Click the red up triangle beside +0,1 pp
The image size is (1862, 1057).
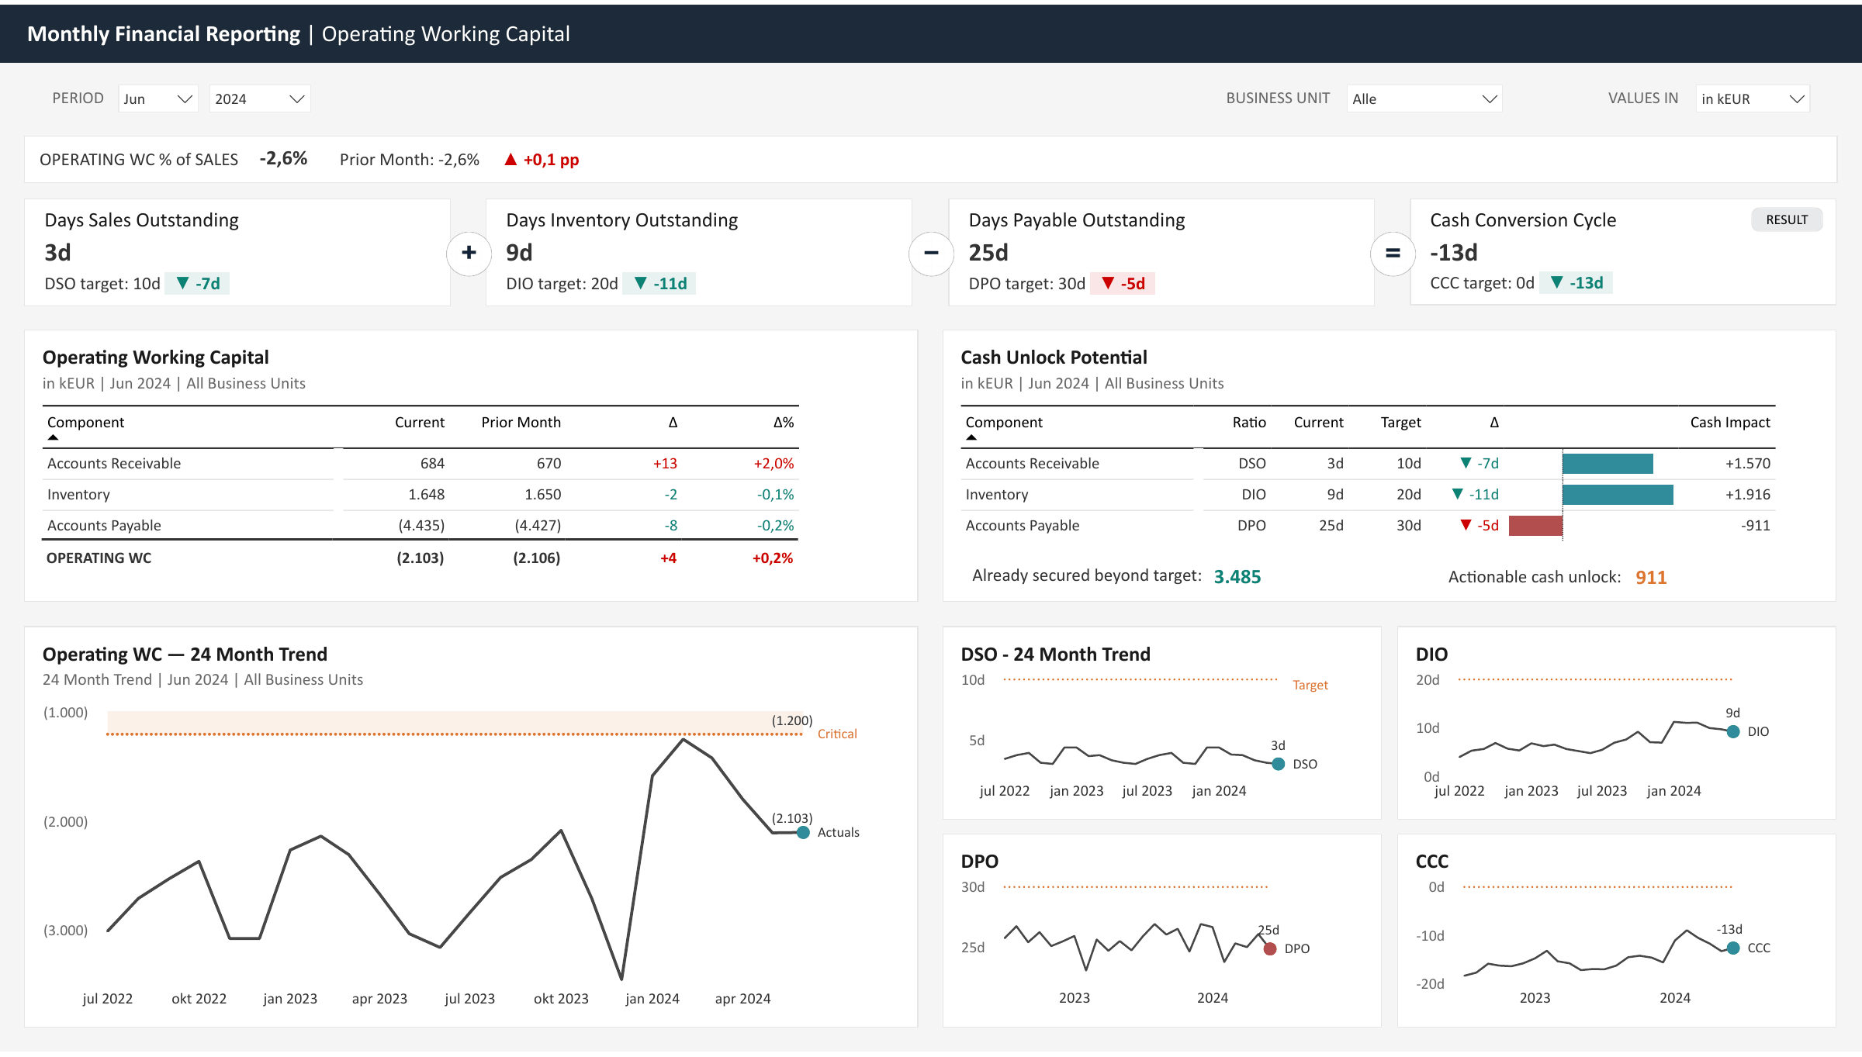pos(510,159)
